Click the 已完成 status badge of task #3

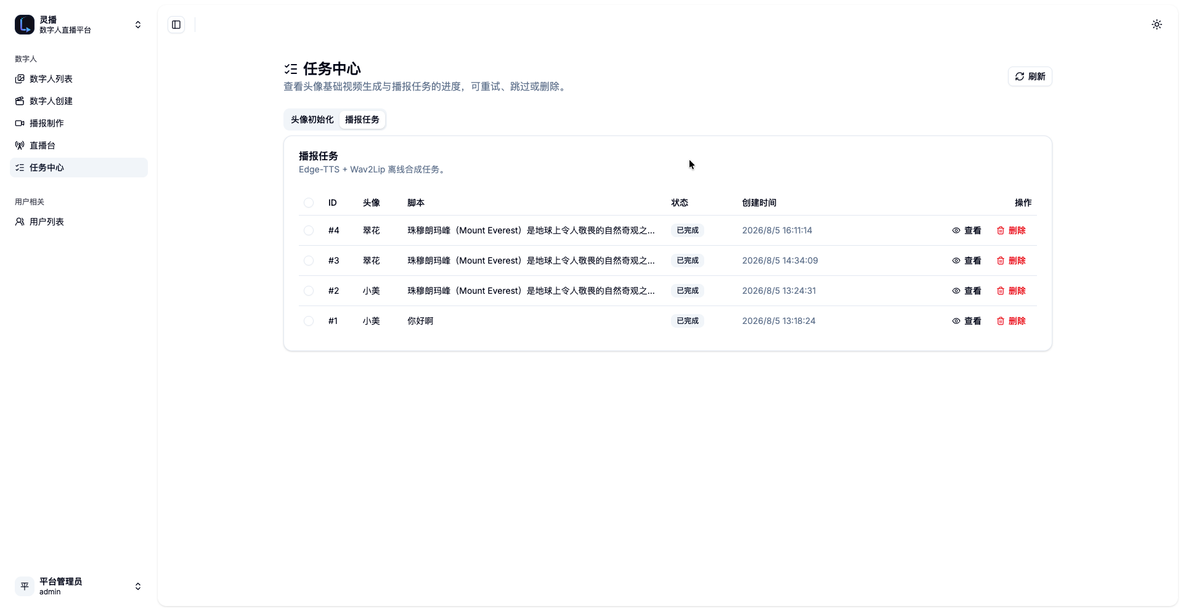tap(688, 261)
